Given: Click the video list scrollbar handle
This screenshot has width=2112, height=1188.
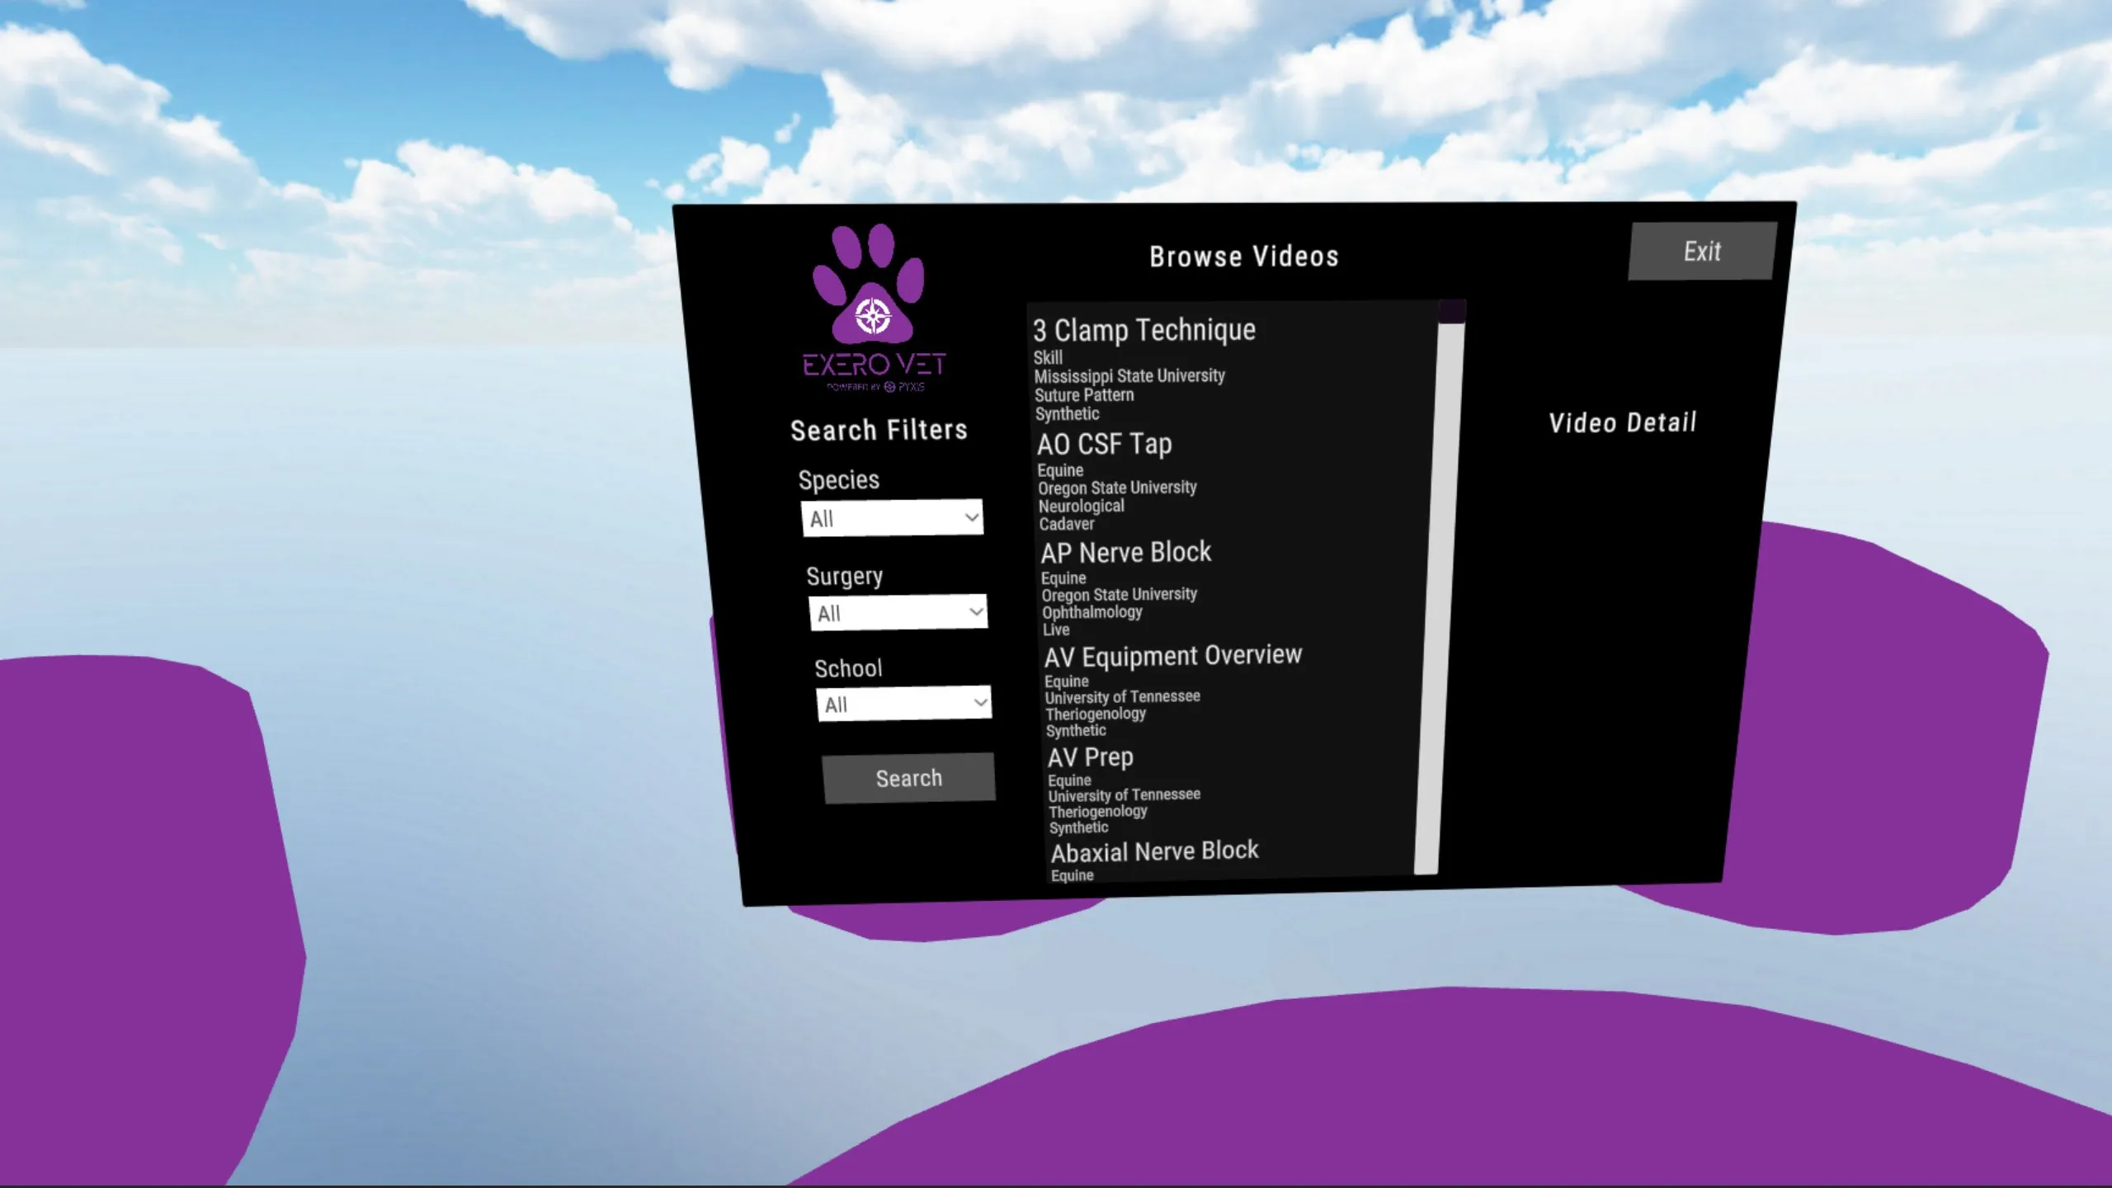Looking at the screenshot, I should click(1452, 312).
